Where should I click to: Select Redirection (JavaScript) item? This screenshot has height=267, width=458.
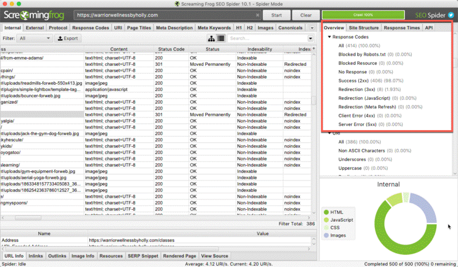tap(377, 98)
